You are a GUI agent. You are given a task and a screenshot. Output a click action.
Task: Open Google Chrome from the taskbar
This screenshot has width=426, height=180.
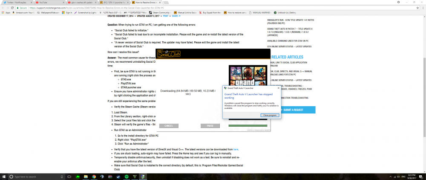(94, 177)
